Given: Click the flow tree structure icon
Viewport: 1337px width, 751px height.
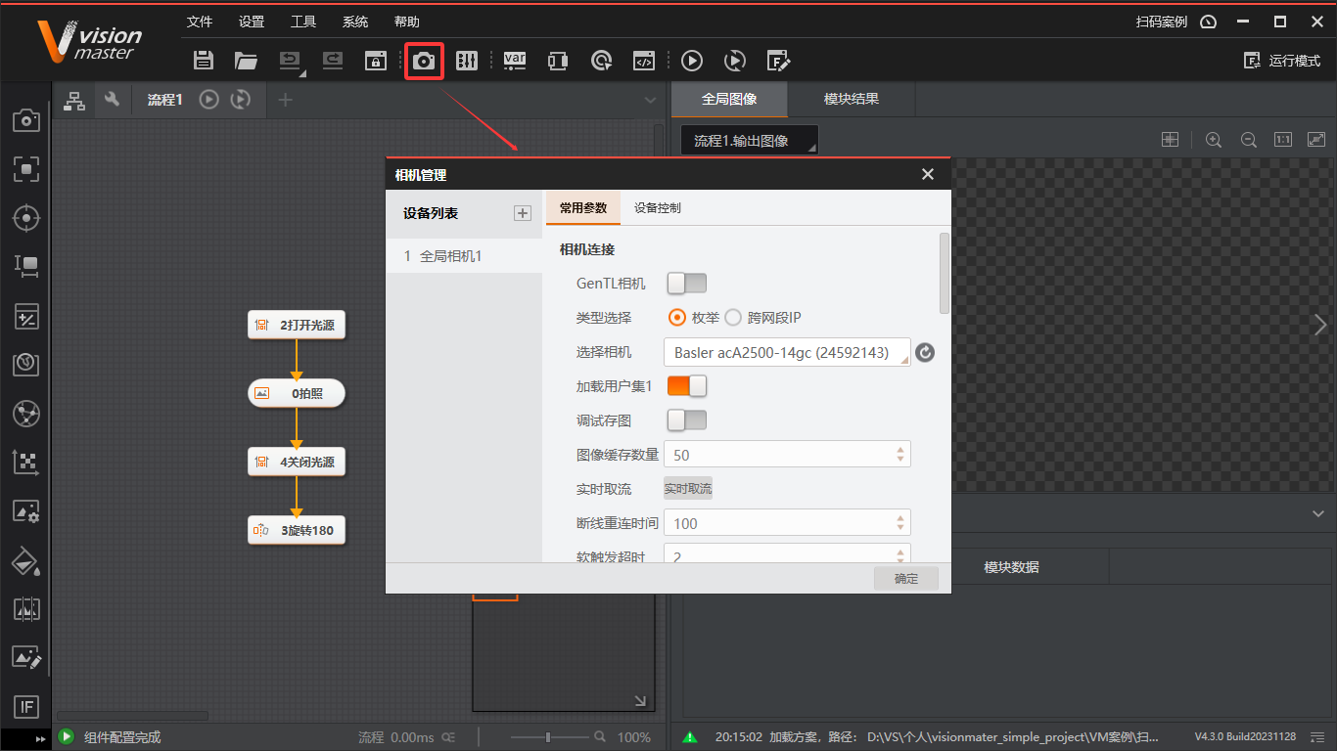Looking at the screenshot, I should (x=74, y=99).
